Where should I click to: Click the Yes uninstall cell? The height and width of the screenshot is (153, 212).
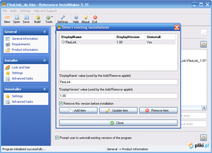click(149, 42)
